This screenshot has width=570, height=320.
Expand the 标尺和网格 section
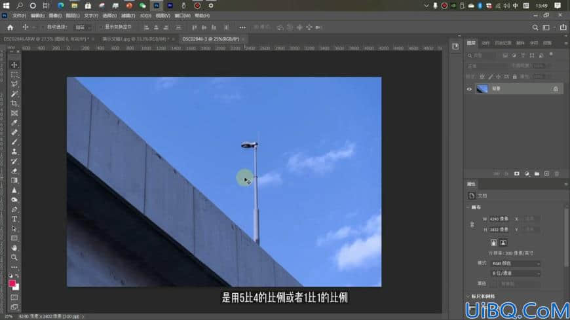click(468, 296)
